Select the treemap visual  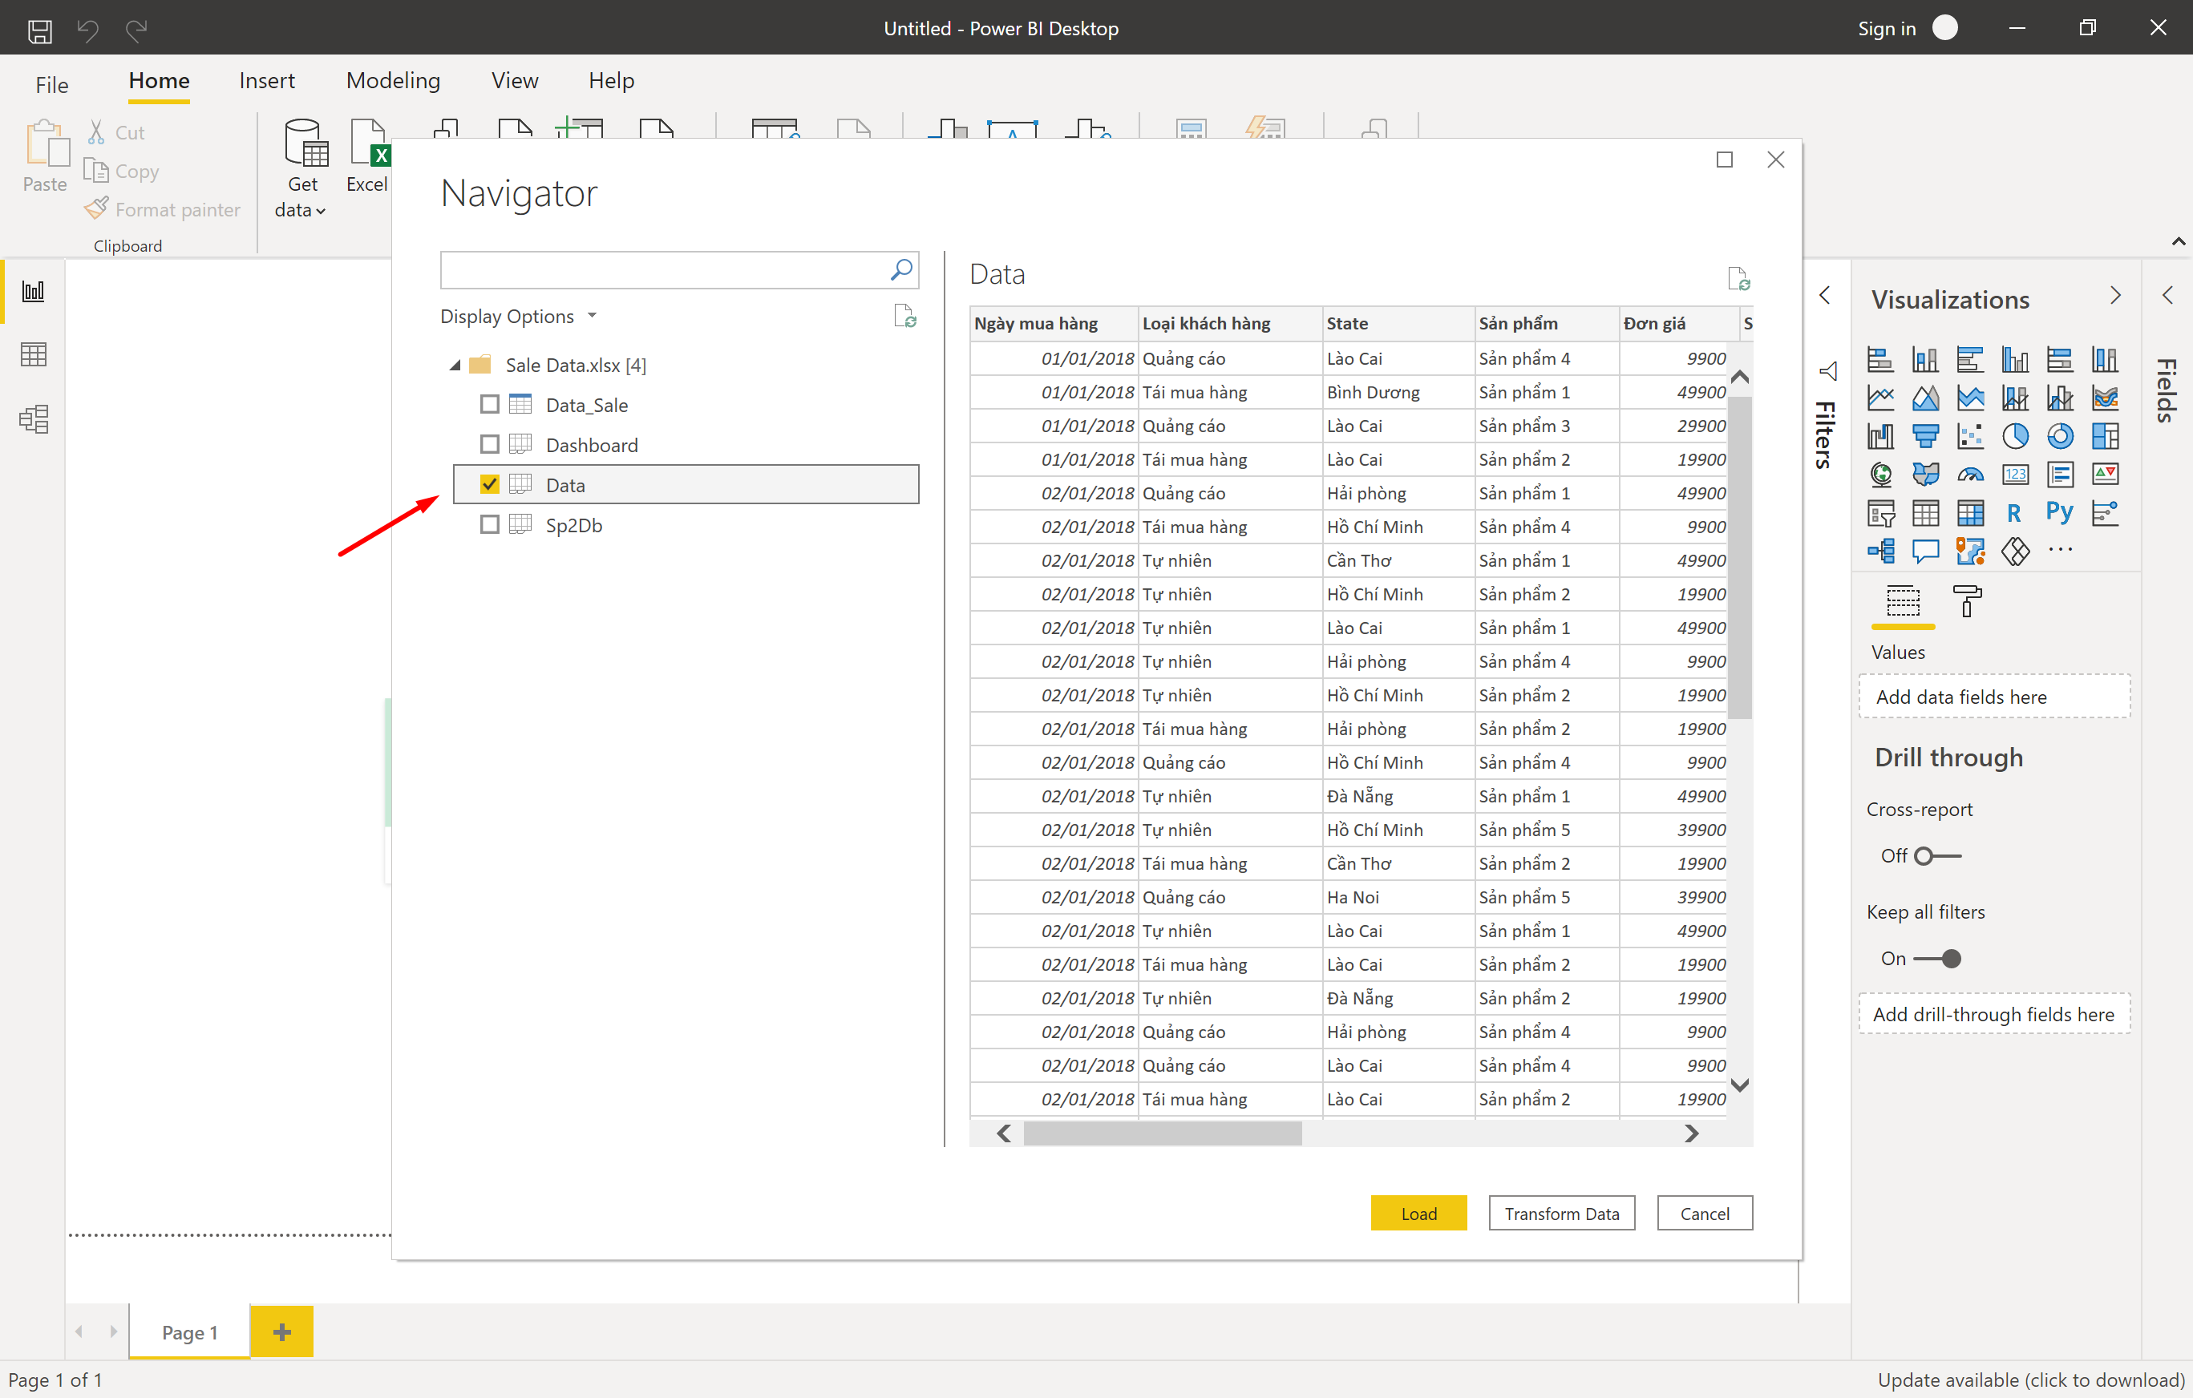click(x=2105, y=436)
